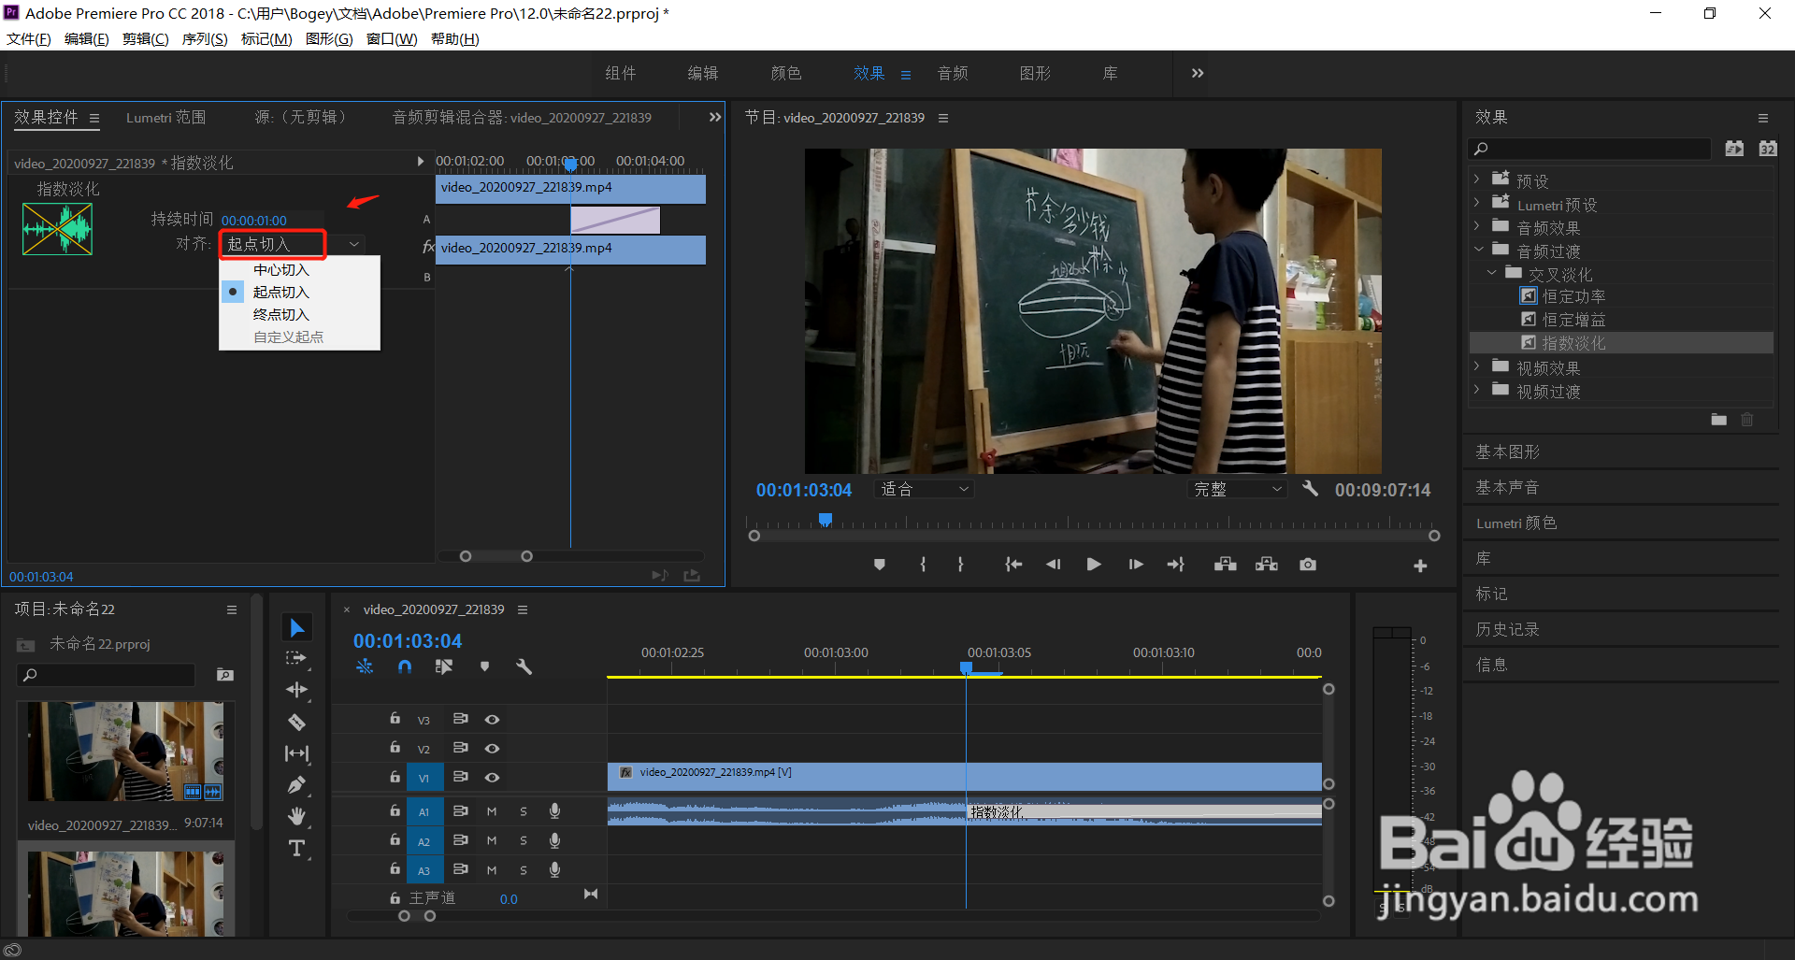This screenshot has height=960, width=1795.
Task: Expand the Lumetri预设 folder
Action: (1477, 204)
